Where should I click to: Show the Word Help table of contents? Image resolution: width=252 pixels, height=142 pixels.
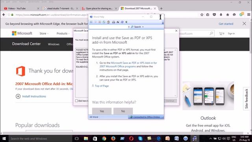122,22
